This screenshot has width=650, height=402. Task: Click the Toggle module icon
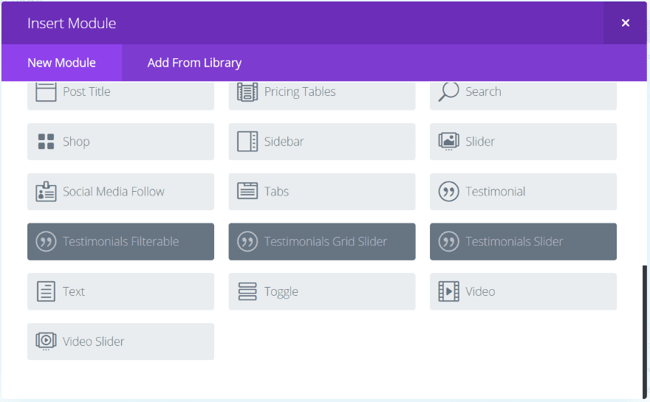pyautogui.click(x=247, y=291)
